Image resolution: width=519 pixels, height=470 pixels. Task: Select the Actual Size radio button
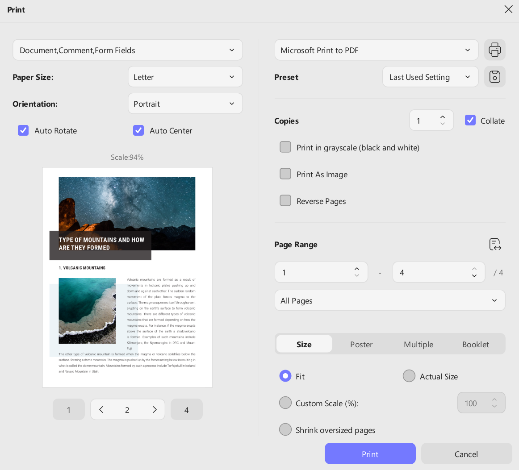point(409,376)
